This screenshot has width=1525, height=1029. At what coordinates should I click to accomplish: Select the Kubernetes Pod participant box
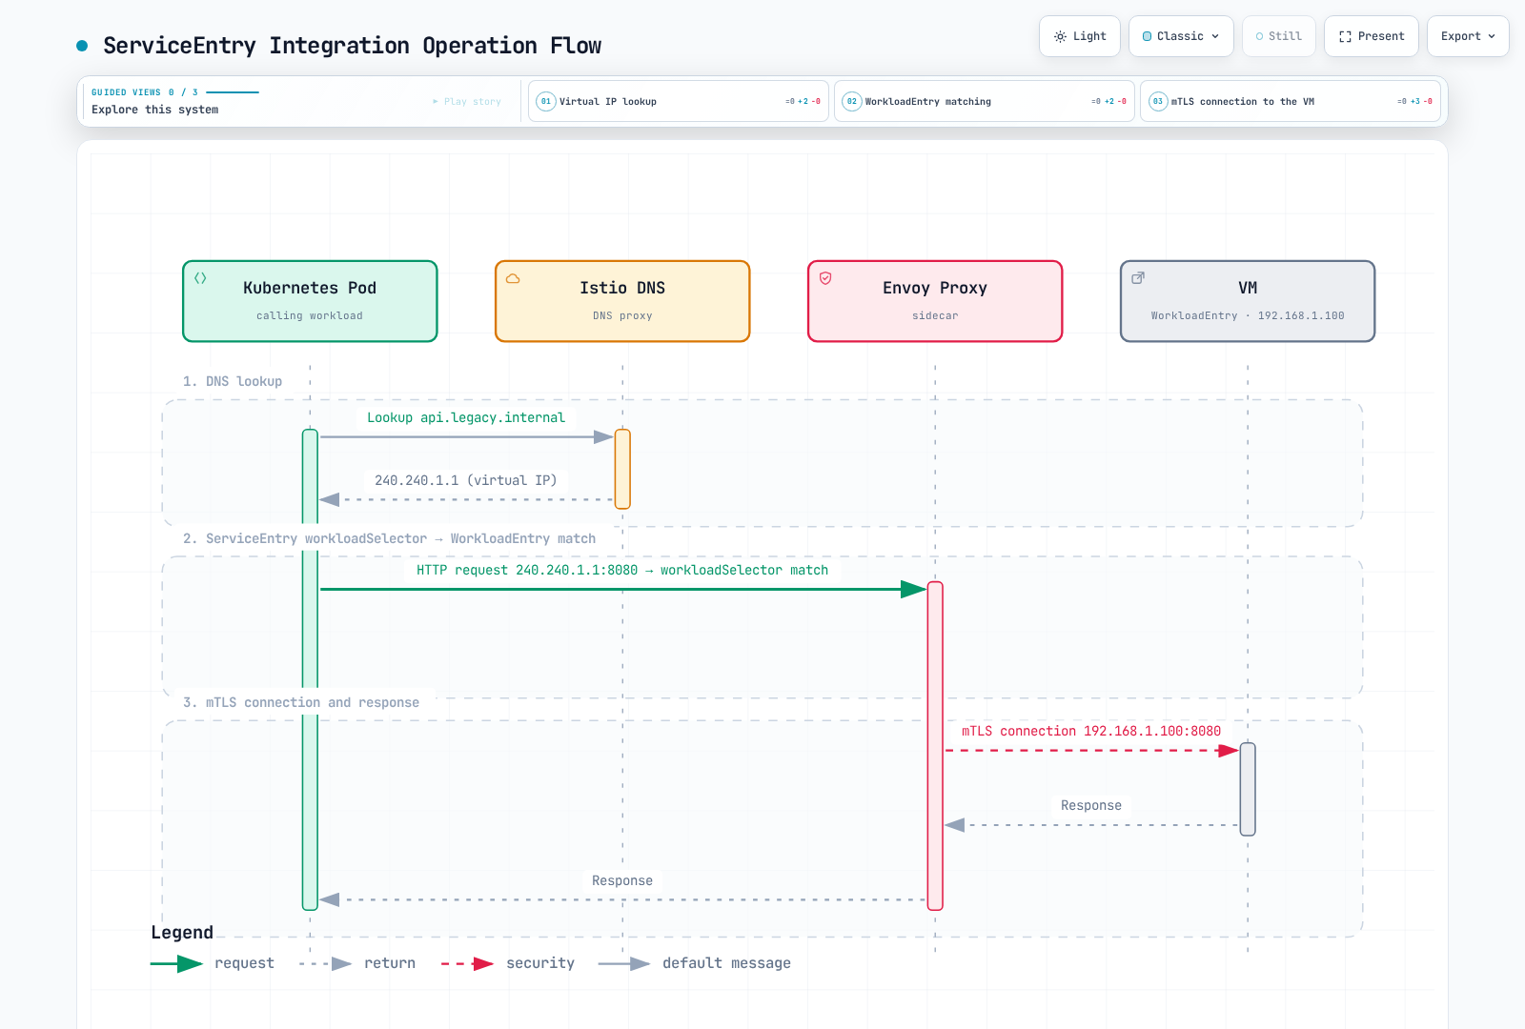(310, 301)
